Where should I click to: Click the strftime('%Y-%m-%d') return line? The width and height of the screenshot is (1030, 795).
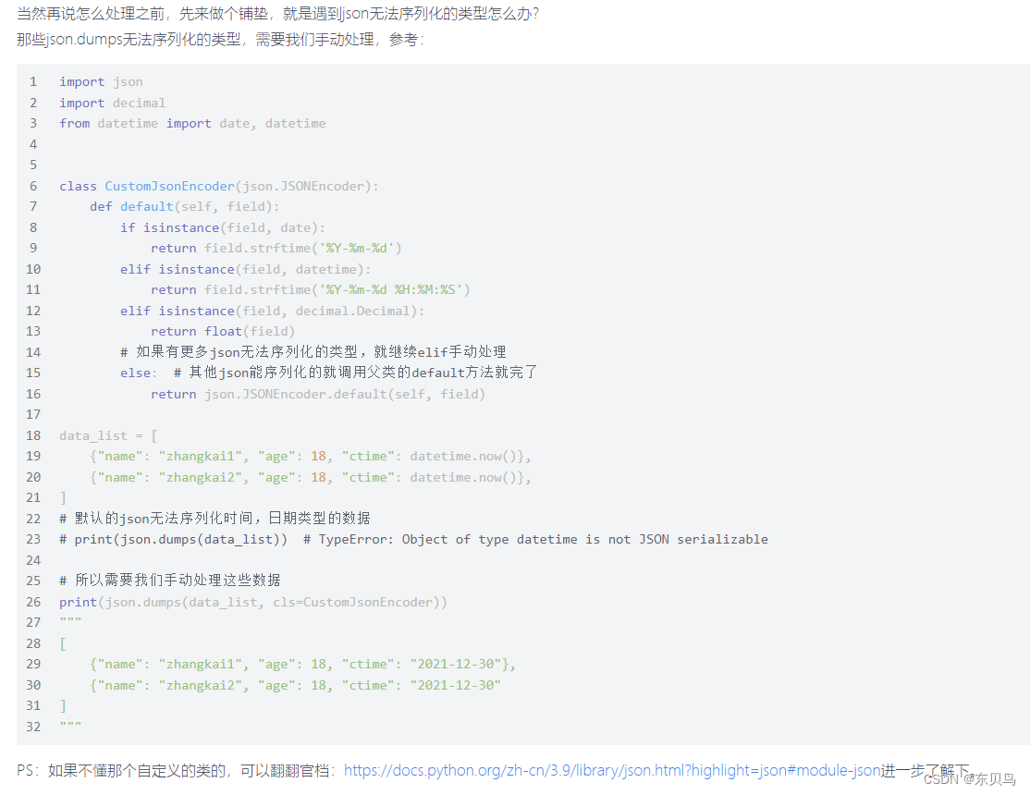276,248
